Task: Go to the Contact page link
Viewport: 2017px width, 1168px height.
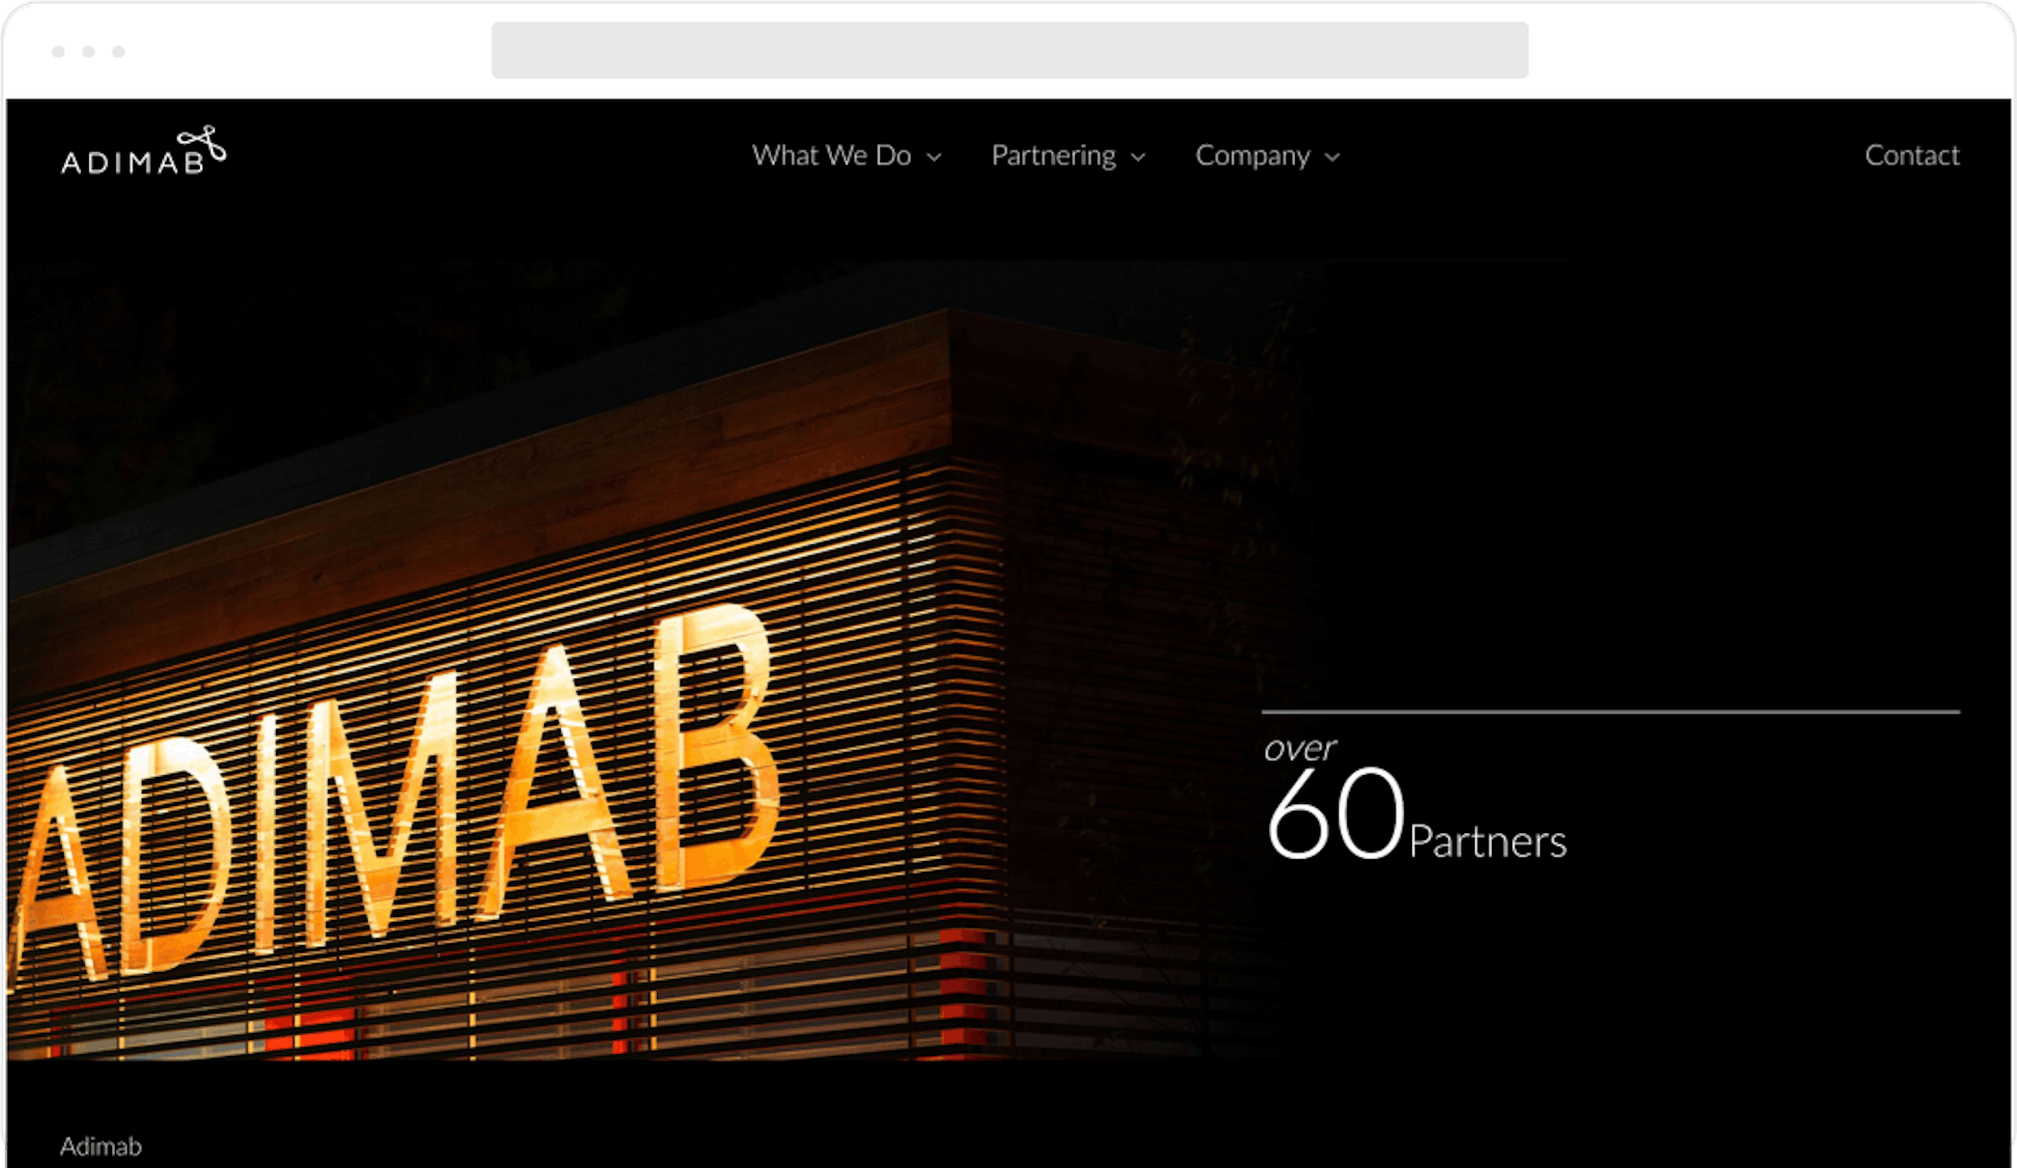Action: tap(1912, 155)
